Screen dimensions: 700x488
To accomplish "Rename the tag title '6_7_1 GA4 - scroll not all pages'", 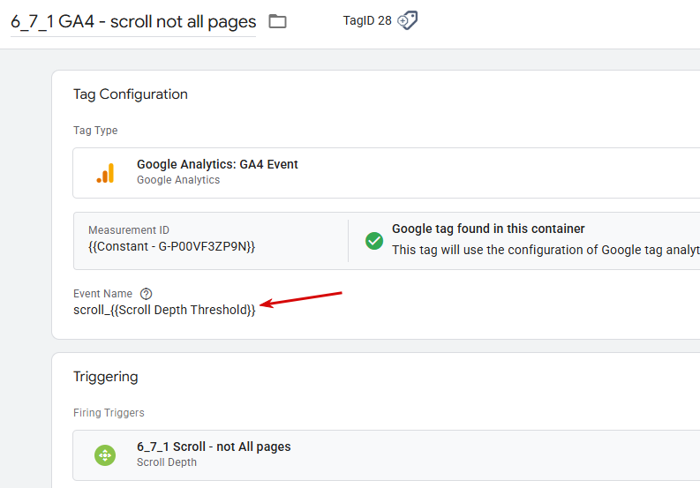I will pyautogui.click(x=133, y=22).
